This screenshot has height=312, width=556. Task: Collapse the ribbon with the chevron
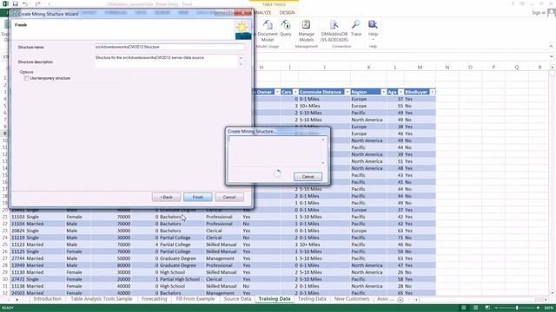pyautogui.click(x=551, y=46)
